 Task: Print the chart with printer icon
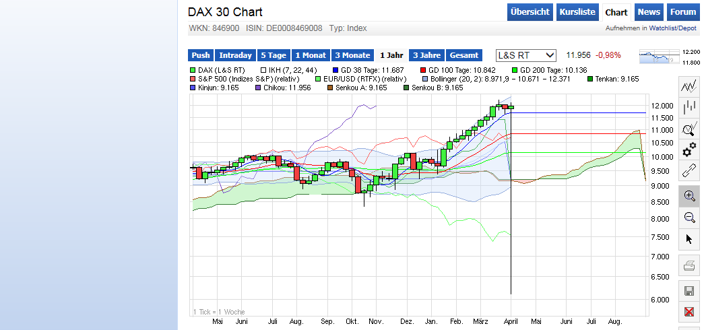[689, 267]
